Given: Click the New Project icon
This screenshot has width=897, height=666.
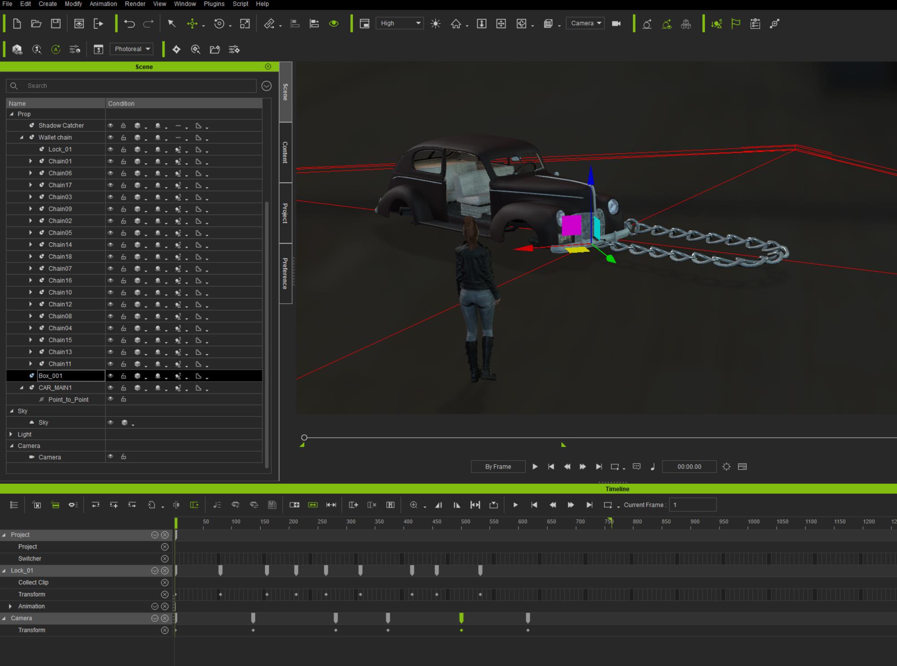Looking at the screenshot, I should coord(17,24).
